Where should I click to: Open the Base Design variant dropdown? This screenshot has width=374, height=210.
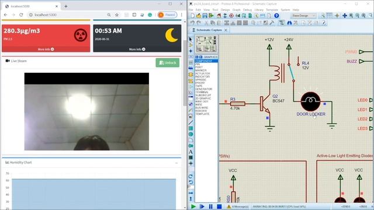pyautogui.click(x=304, y=16)
